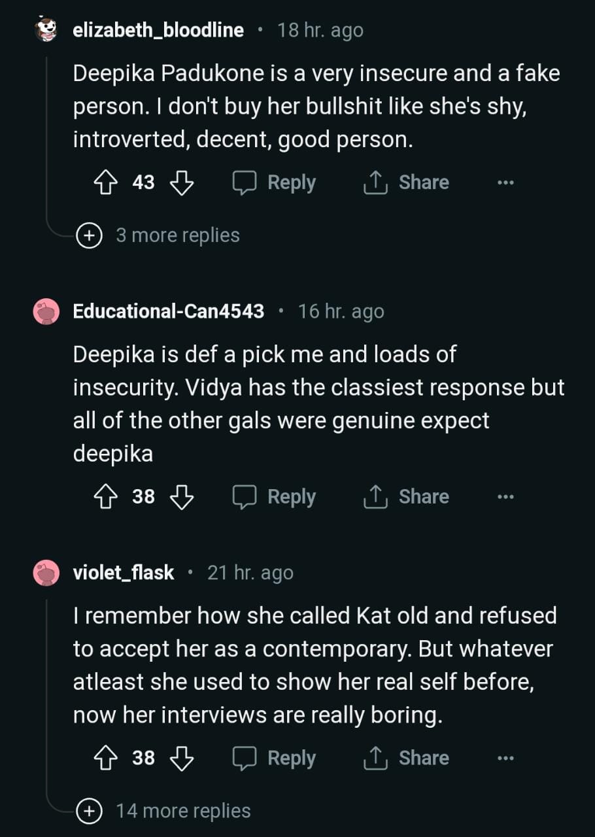Downvote elizabeth_bloodline's comment
Image resolution: width=595 pixels, height=837 pixels.
182,182
